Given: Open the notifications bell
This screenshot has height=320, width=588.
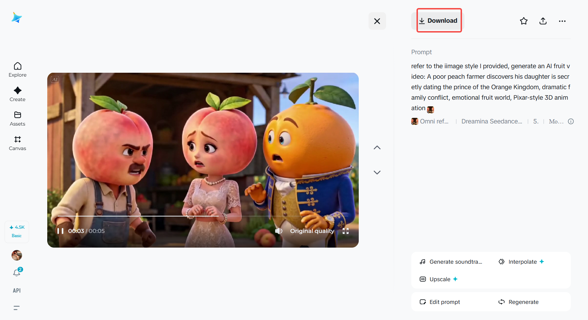Looking at the screenshot, I should [x=17, y=272].
